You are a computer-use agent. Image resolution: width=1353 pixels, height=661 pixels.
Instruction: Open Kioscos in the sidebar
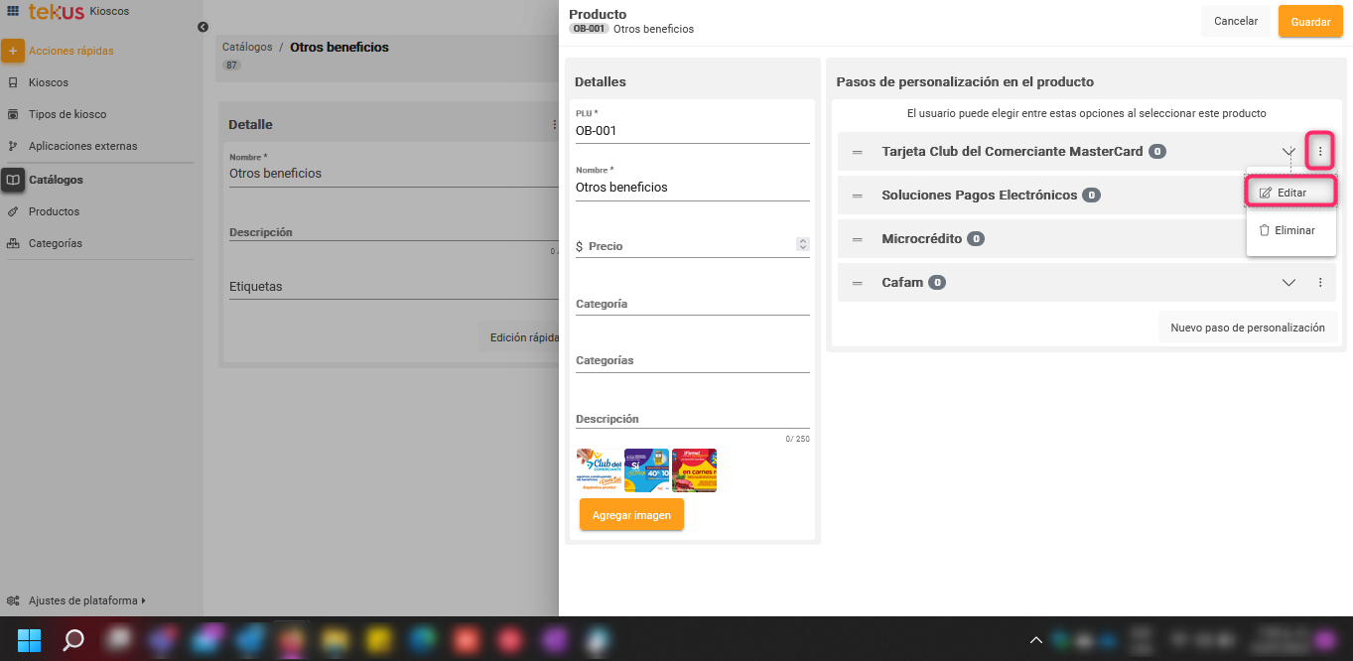(49, 82)
